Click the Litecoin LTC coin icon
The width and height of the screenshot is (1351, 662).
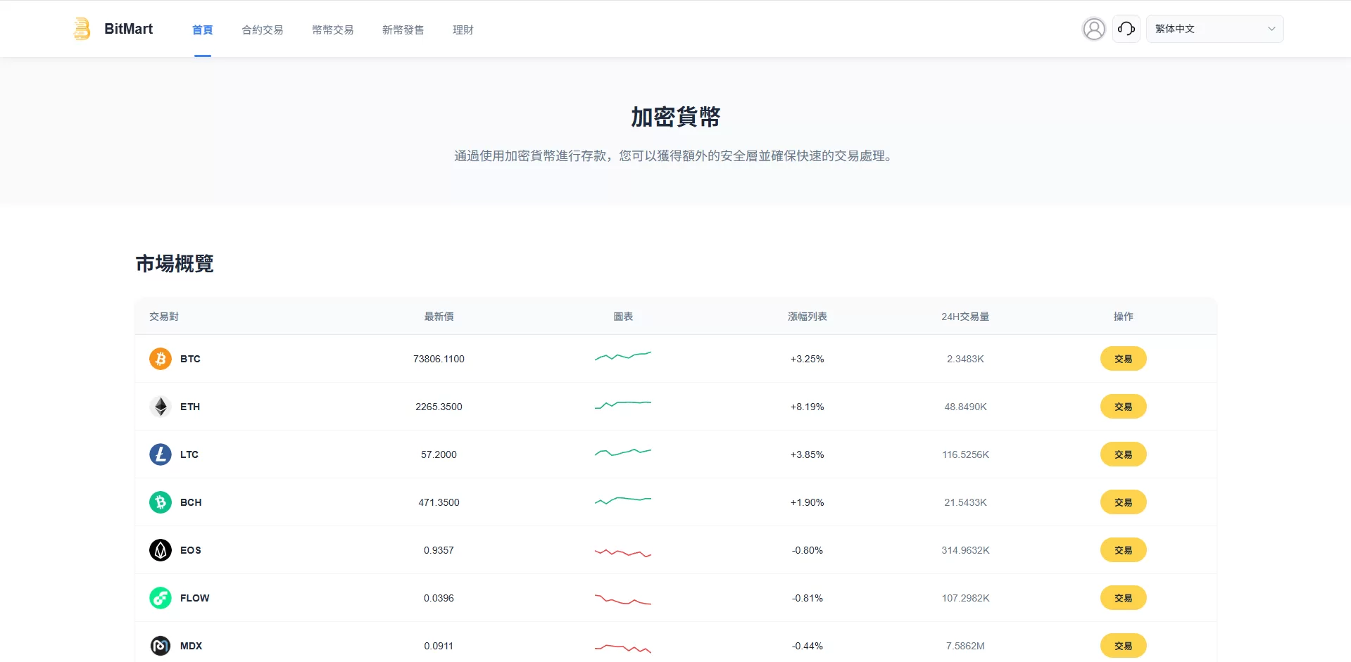point(161,454)
